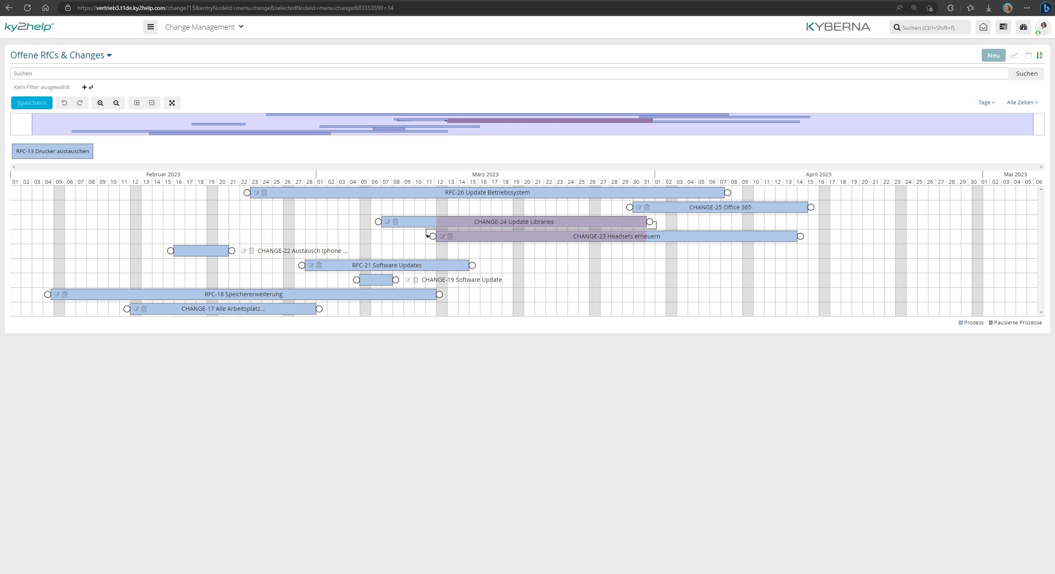Open the dashboard gauge icon in header
This screenshot has height=574, width=1055.
(1023, 27)
